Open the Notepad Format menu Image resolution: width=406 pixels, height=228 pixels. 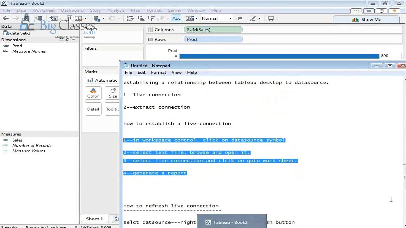pos(159,72)
